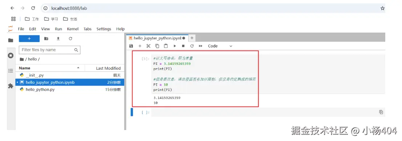This screenshot has width=402, height=141.
Task: Open the Run menu
Action: [x=58, y=29]
